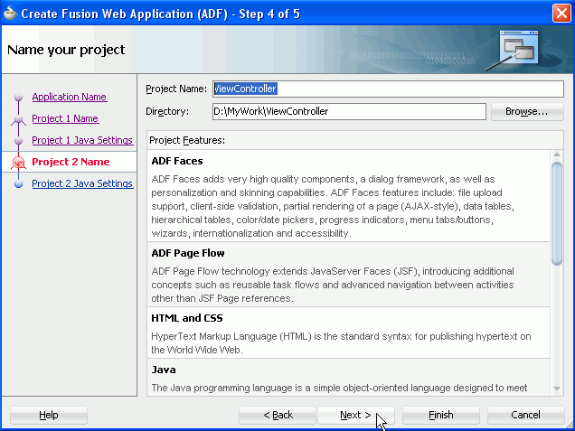The height and width of the screenshot is (431, 575).
Task: Click the Project Features scrollbar thumb
Action: tap(557, 213)
